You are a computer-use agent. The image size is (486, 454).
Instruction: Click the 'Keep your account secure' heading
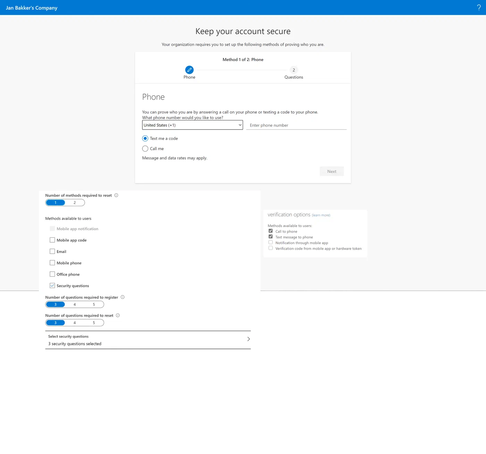(243, 31)
